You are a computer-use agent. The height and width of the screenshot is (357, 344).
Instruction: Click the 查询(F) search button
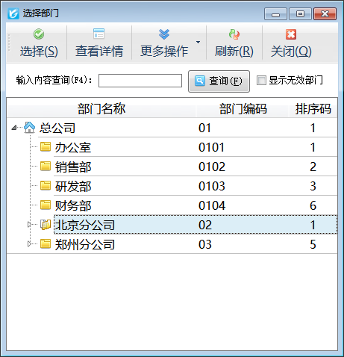coord(219,81)
